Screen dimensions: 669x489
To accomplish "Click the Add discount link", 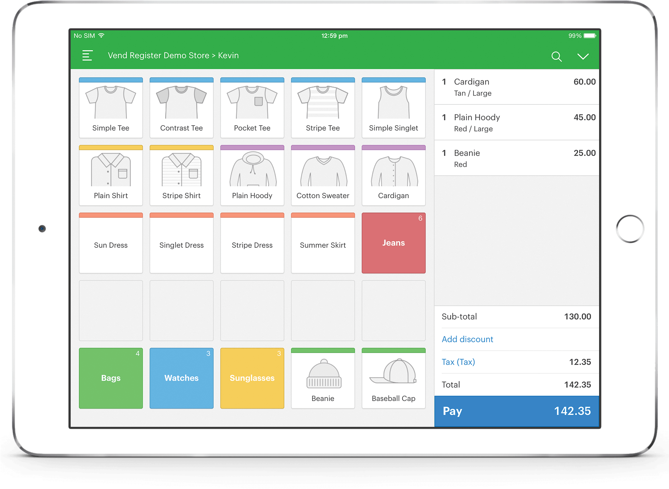I will [x=467, y=339].
